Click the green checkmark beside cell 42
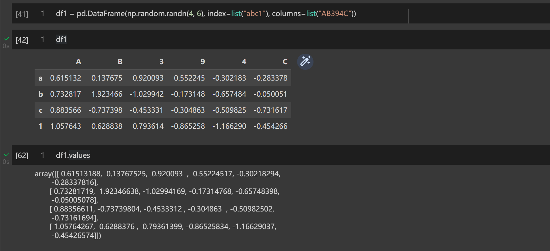Image resolution: width=550 pixels, height=251 pixels. click(x=6, y=39)
